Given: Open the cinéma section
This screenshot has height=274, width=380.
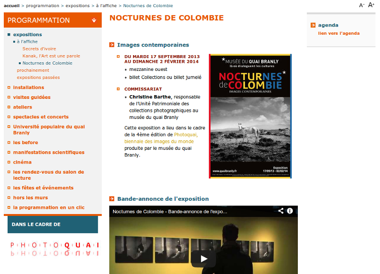Looking at the screenshot, I should [22, 162].
